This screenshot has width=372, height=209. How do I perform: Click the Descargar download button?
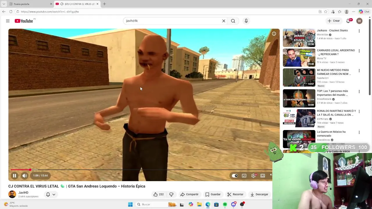tap(260, 194)
